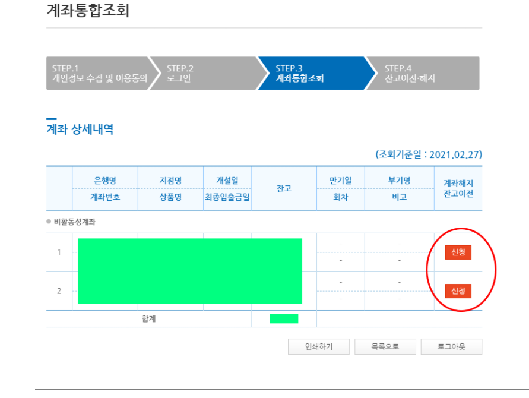Log out with the 로그아웃 button
Screen dimensions: 529x398
(451, 347)
